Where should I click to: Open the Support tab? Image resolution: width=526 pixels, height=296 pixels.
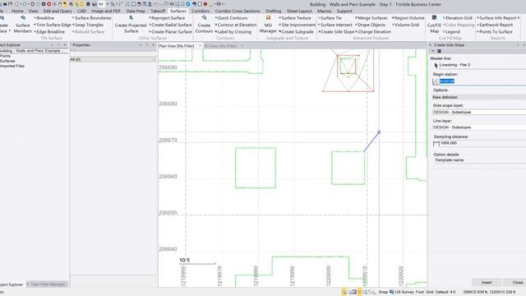(x=344, y=11)
